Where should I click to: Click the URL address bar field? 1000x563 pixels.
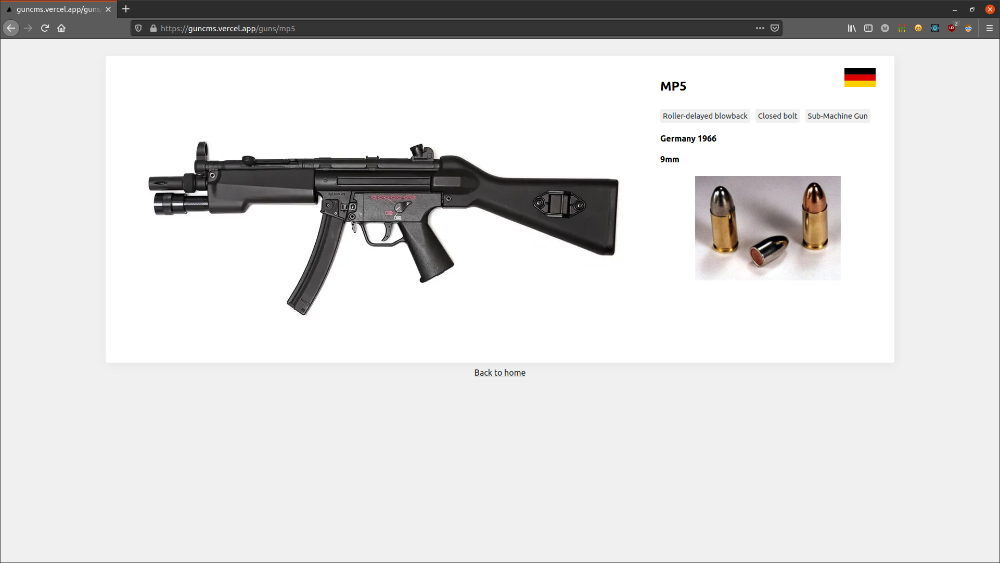[442, 28]
